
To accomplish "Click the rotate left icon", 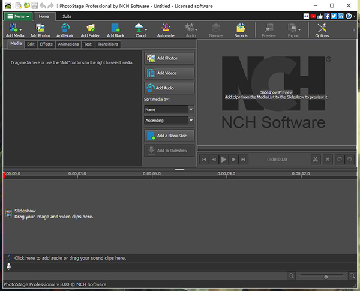I will pyautogui.click(x=340, y=160).
